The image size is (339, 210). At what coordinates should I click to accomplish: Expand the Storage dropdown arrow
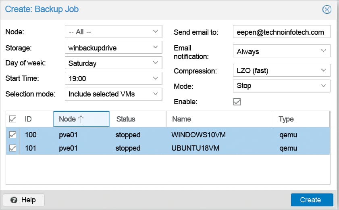(x=156, y=47)
